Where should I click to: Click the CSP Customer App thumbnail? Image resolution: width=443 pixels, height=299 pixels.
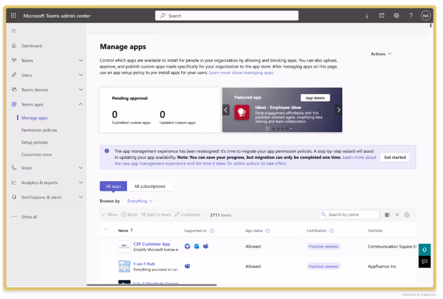click(124, 246)
